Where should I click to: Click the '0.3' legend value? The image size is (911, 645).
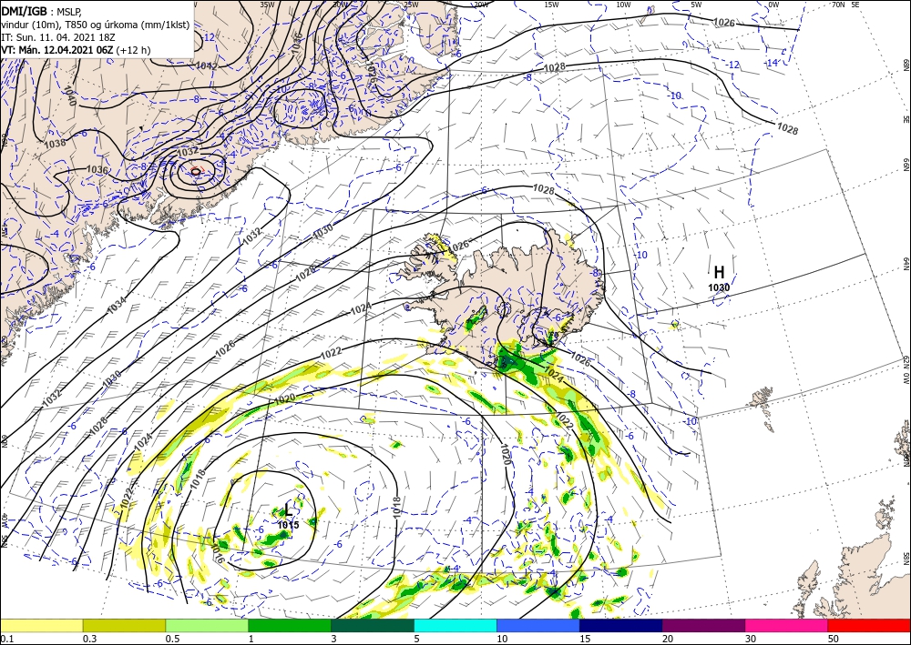click(89, 639)
